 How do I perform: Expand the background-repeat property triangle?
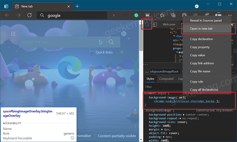pos(180,118)
